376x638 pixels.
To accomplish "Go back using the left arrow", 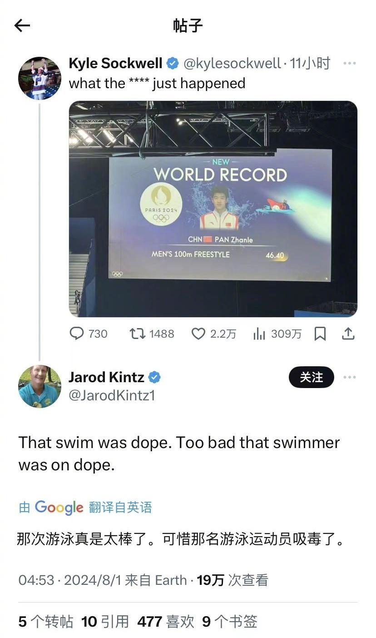I will point(22,25).
